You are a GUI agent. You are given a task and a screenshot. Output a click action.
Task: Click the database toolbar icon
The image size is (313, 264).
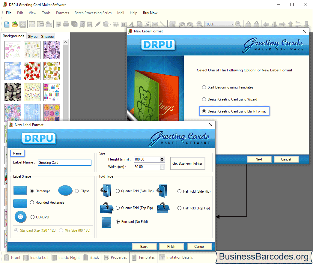click(x=172, y=24)
